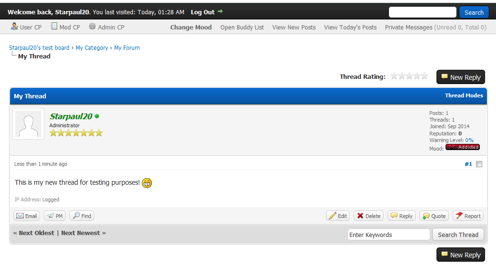
Task: Click the green online status dot
Action: pyautogui.click(x=97, y=116)
